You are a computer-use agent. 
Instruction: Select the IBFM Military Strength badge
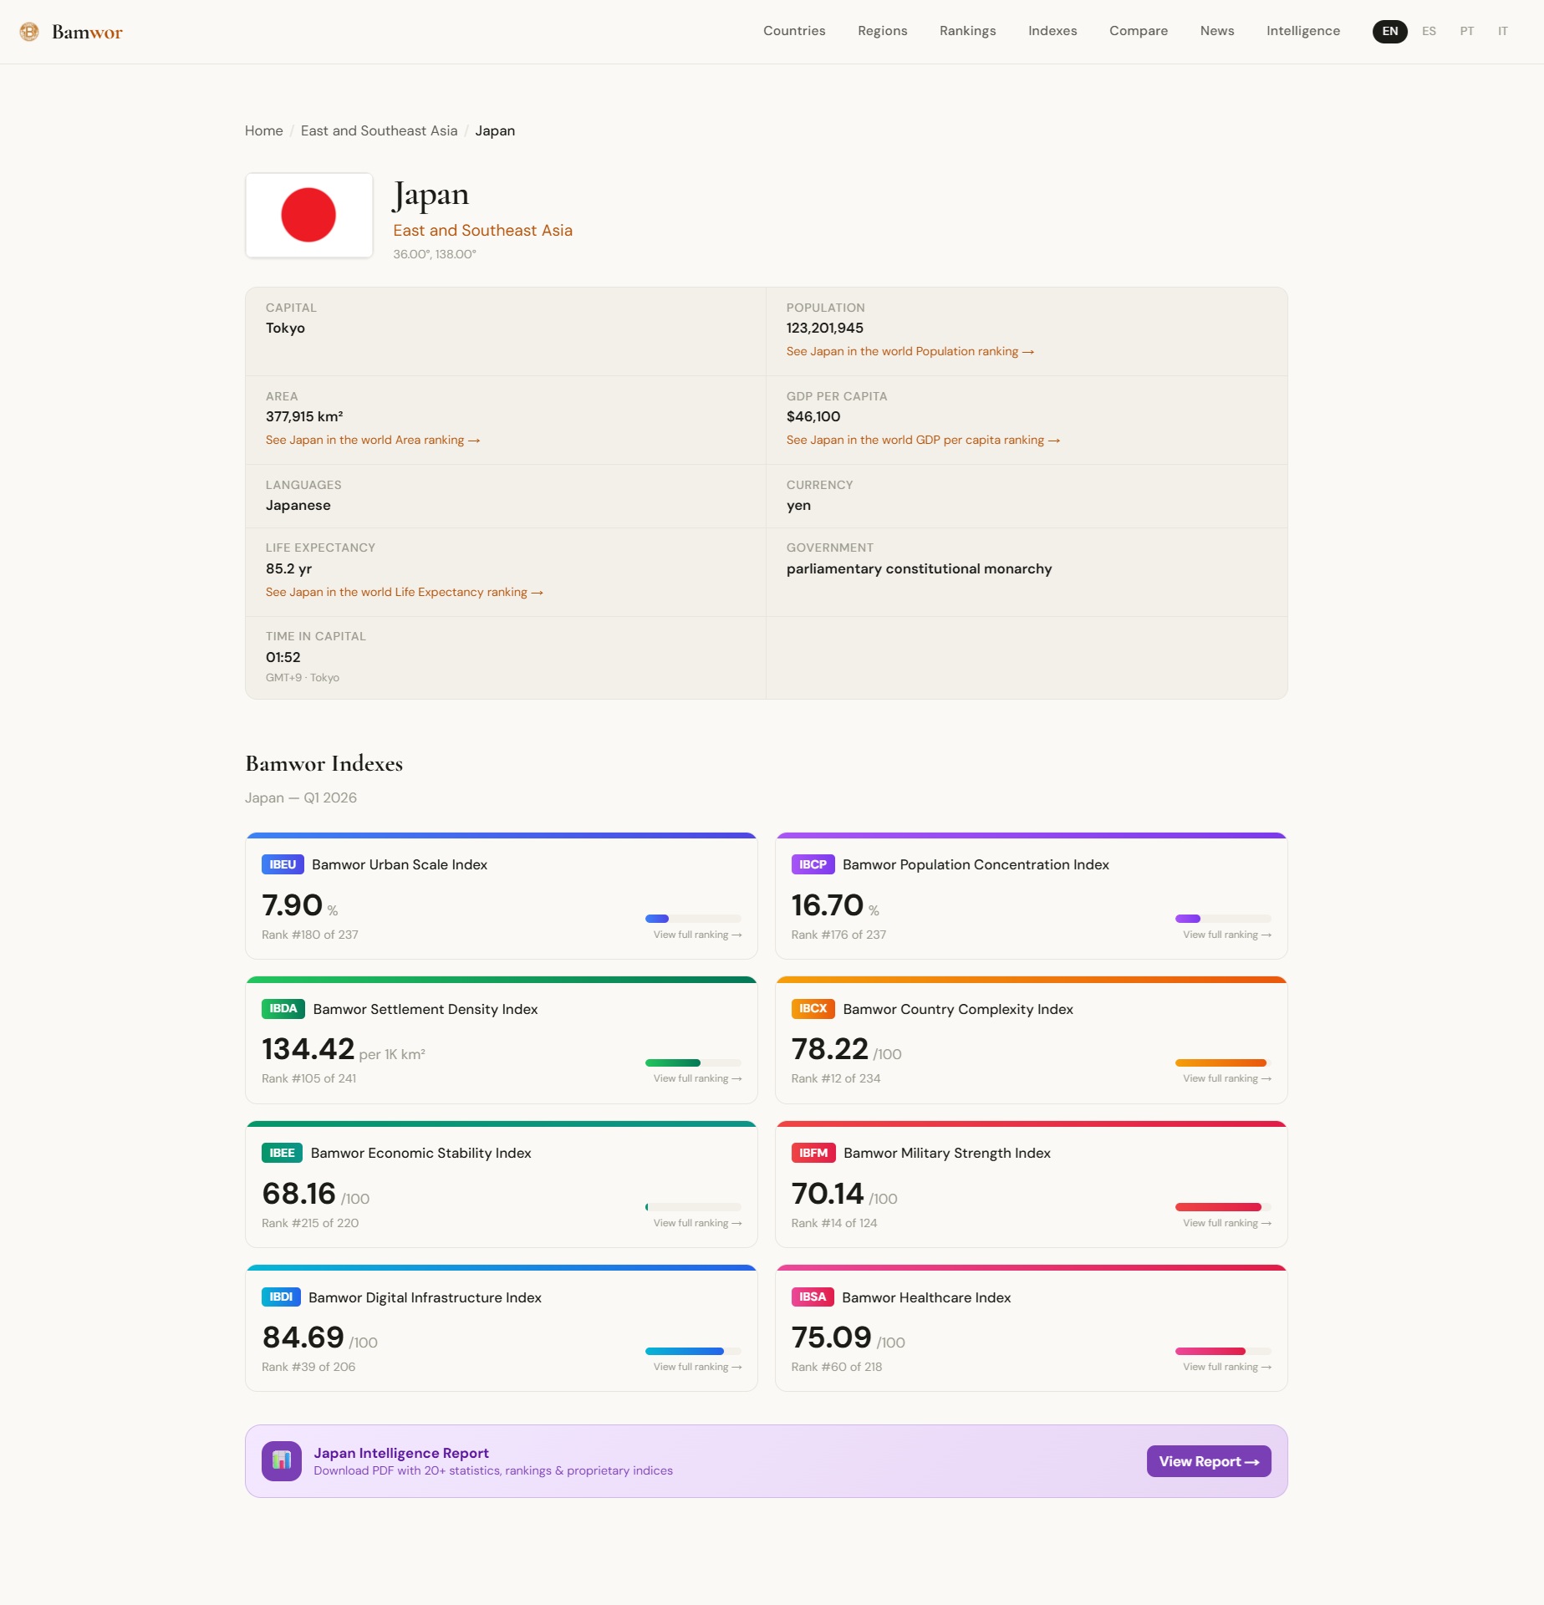[x=813, y=1153]
